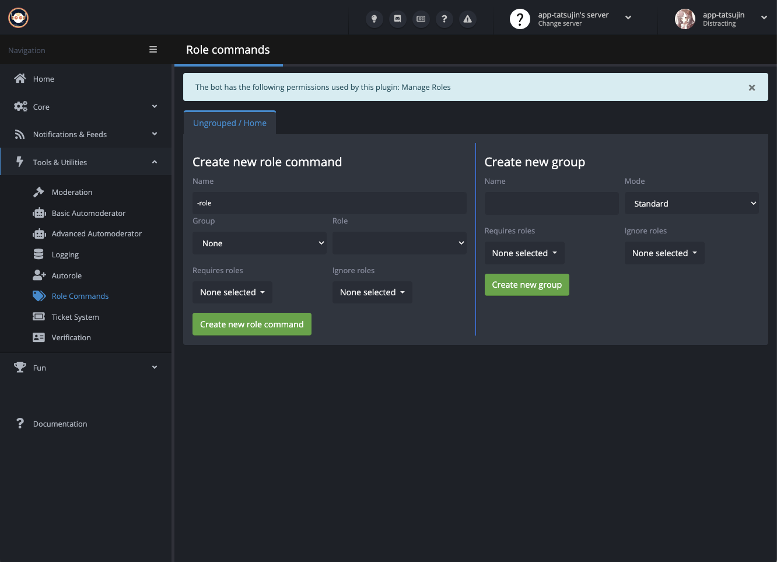The width and height of the screenshot is (777, 562).
Task: Click the Create new role command button
Action: [x=251, y=324]
